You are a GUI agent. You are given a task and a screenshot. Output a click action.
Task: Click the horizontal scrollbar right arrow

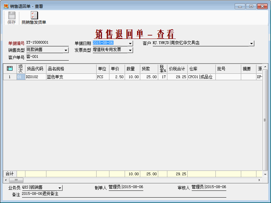259,180
